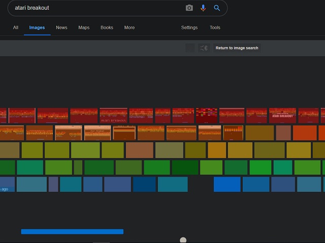Select red thumbnail with white ATARI BREAKOUT title
The image size is (325, 243).
[x=282, y=115]
